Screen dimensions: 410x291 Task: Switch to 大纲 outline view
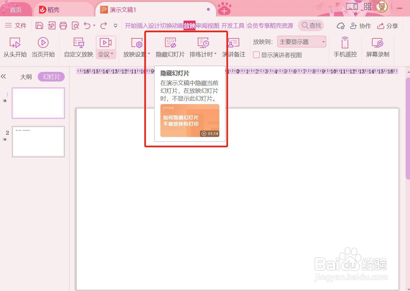[x=26, y=77]
